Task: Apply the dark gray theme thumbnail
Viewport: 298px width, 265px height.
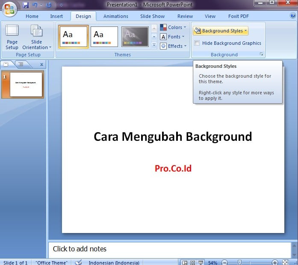Action: tap(135, 37)
